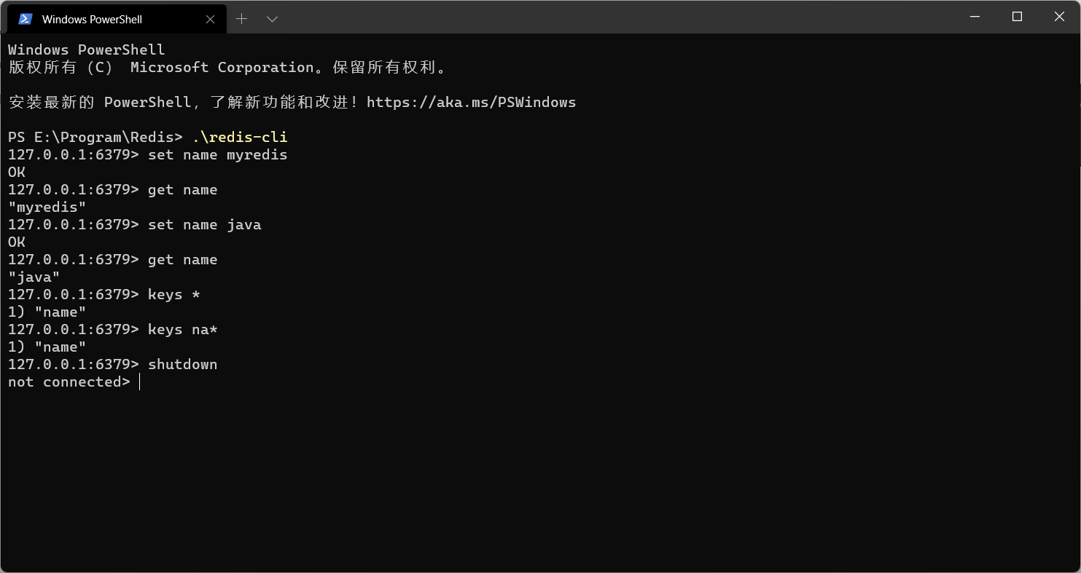Click the "java" output value
The height and width of the screenshot is (573, 1081).
tap(34, 277)
